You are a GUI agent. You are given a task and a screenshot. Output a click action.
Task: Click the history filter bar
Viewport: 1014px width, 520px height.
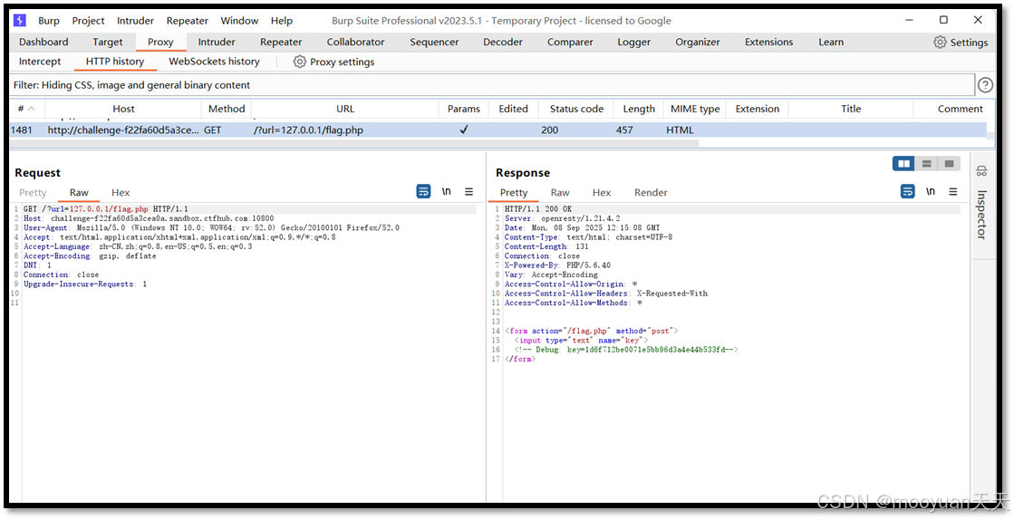(492, 85)
